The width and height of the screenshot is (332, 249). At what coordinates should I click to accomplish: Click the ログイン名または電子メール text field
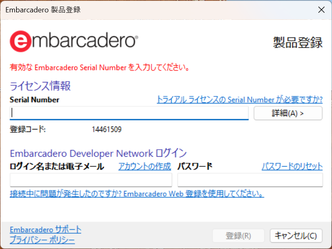pos(91,180)
